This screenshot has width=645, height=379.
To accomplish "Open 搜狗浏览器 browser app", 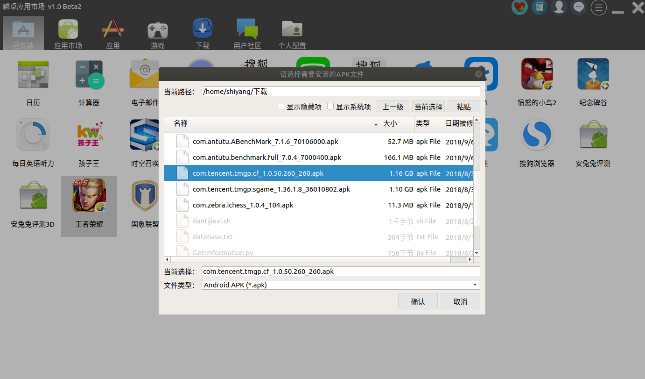I will coord(537,143).
